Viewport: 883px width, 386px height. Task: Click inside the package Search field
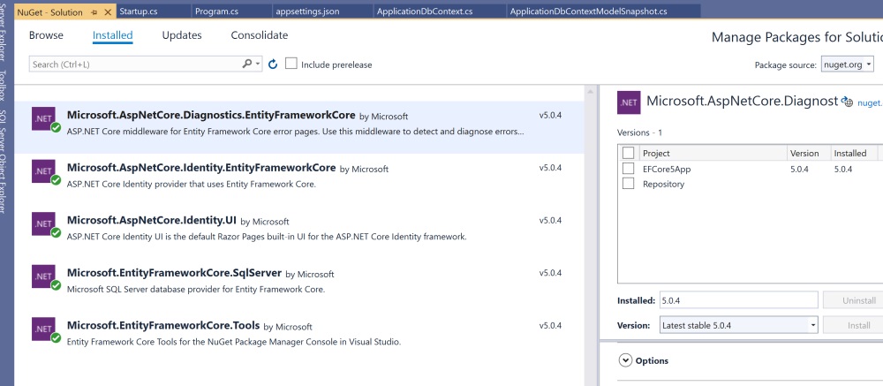(x=132, y=64)
